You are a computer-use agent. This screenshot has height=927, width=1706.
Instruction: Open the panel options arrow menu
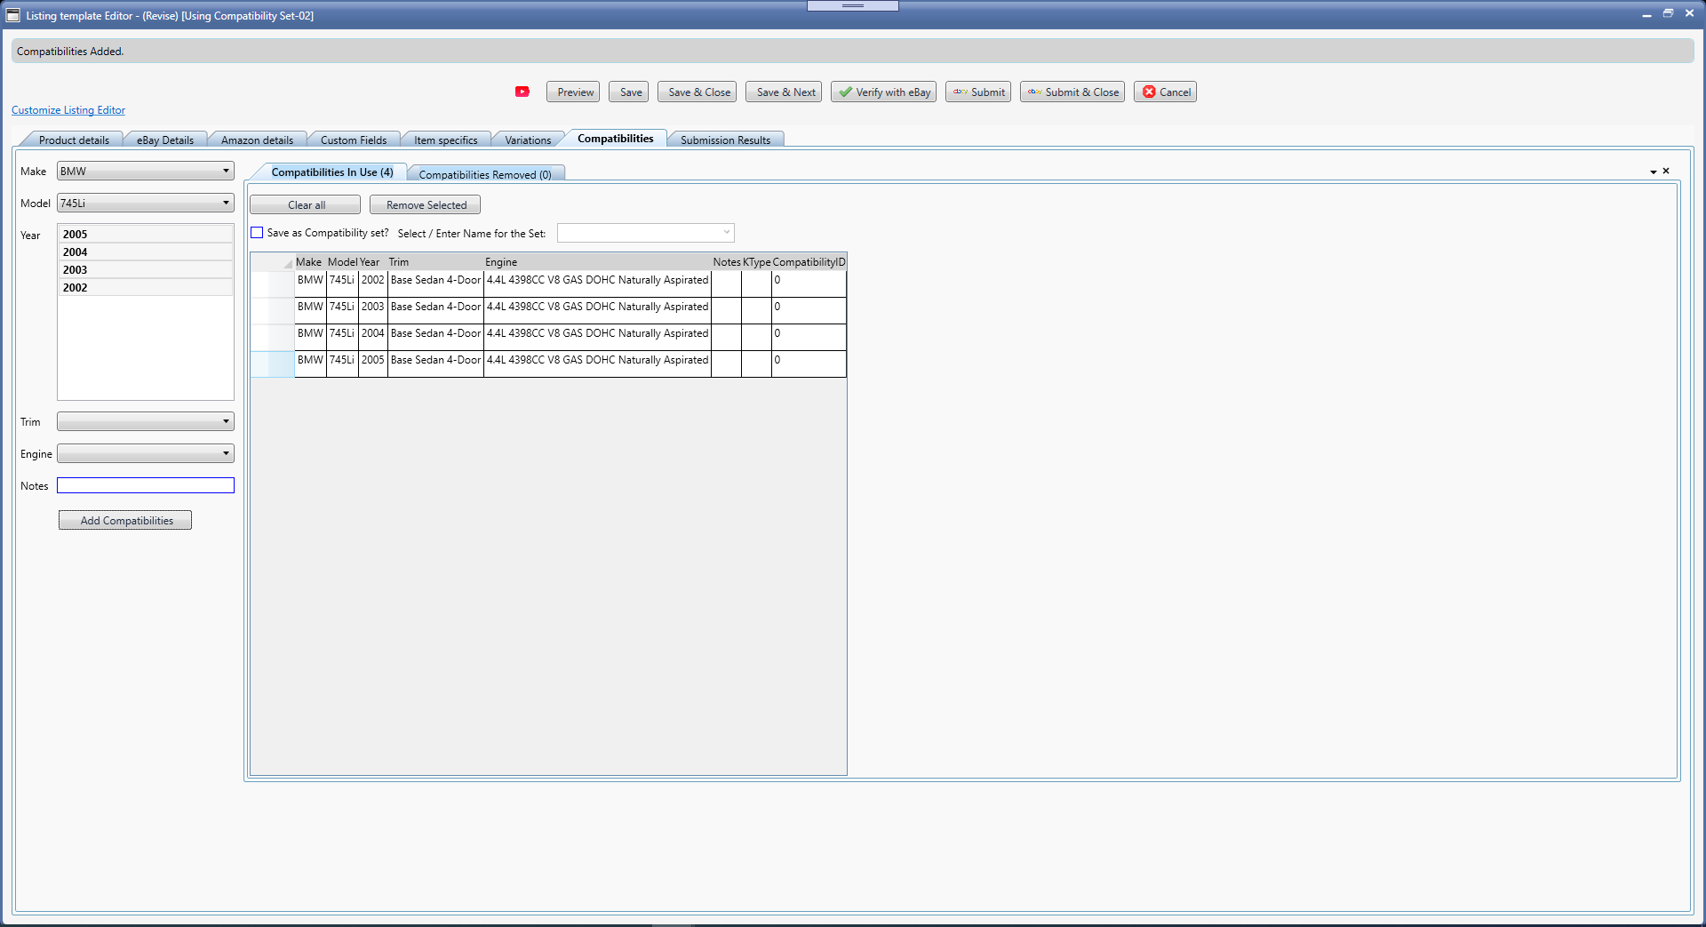1653,172
